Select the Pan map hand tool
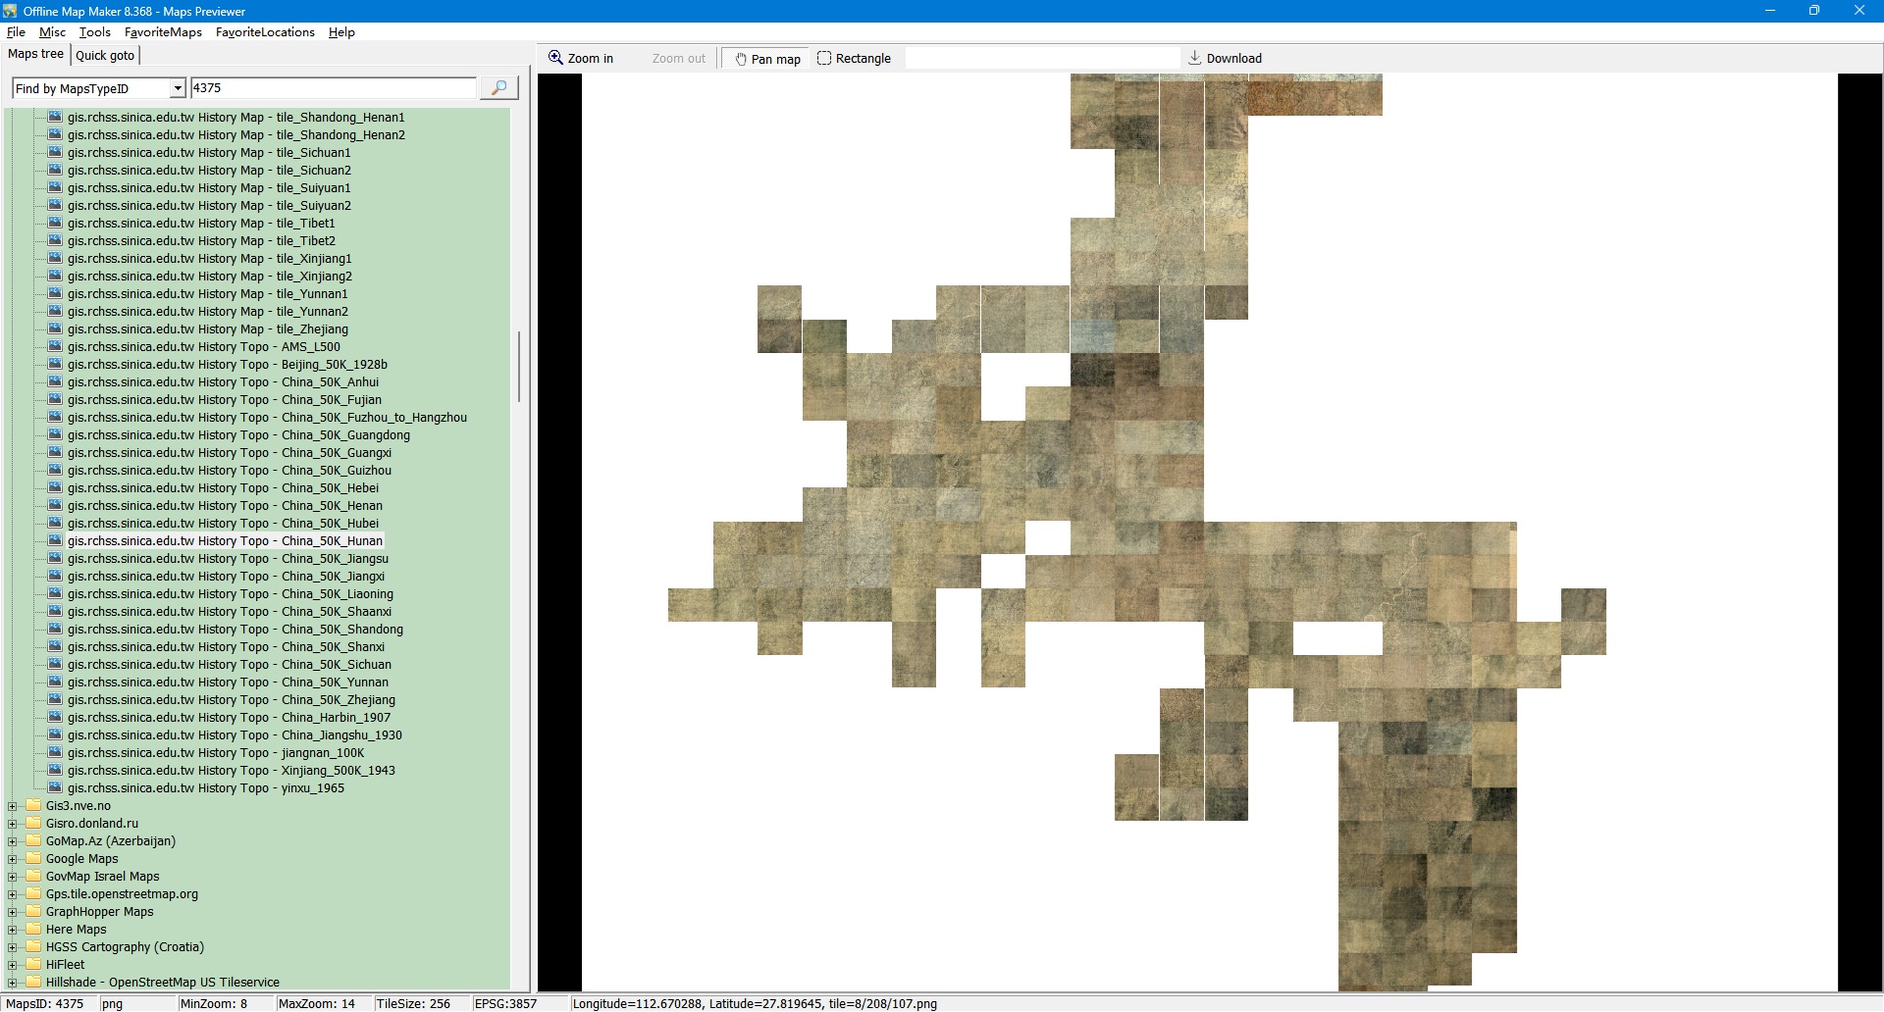Screen dimensions: 1884x1012 (x=767, y=59)
